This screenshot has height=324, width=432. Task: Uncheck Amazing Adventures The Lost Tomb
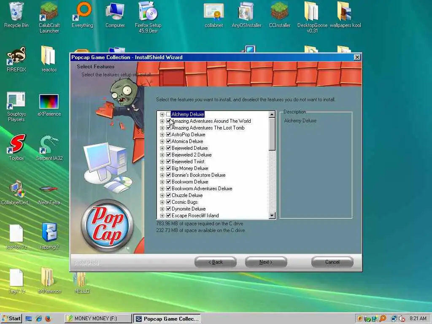tap(169, 128)
